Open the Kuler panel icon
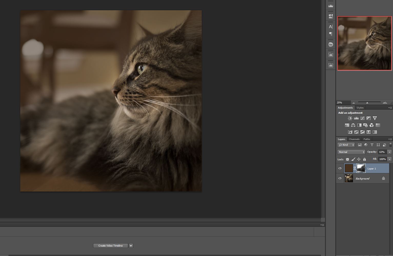The height and width of the screenshot is (256, 393). click(x=331, y=45)
